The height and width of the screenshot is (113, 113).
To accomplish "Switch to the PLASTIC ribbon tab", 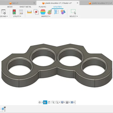I will 42,7.
